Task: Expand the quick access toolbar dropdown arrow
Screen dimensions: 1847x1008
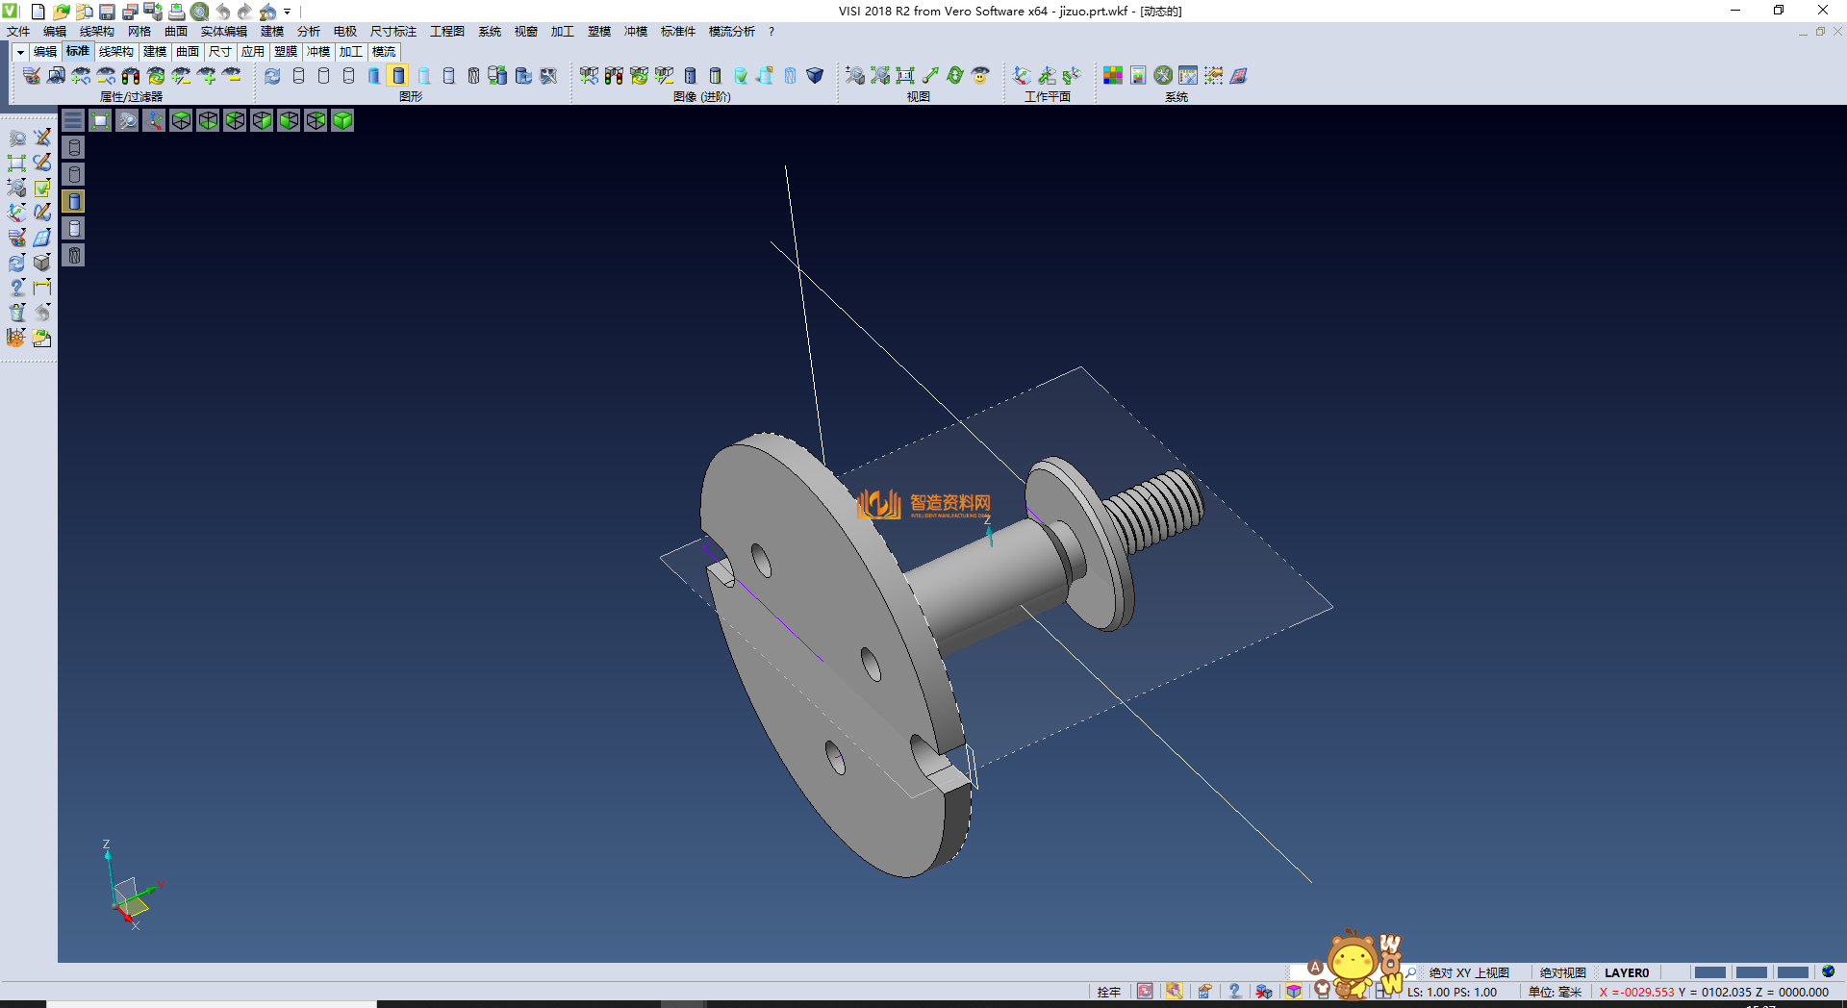Action: (288, 12)
